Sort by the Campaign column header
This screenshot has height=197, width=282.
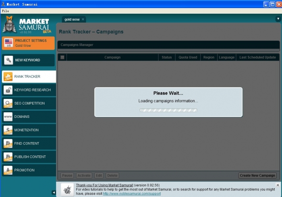tap(112, 57)
